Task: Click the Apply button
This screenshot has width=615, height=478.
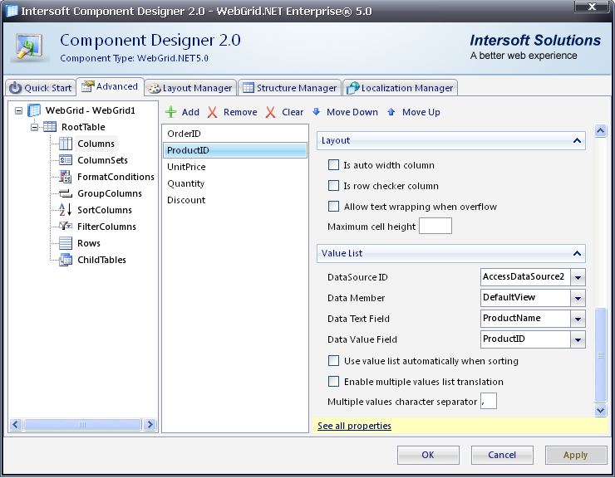Action: coord(576,455)
